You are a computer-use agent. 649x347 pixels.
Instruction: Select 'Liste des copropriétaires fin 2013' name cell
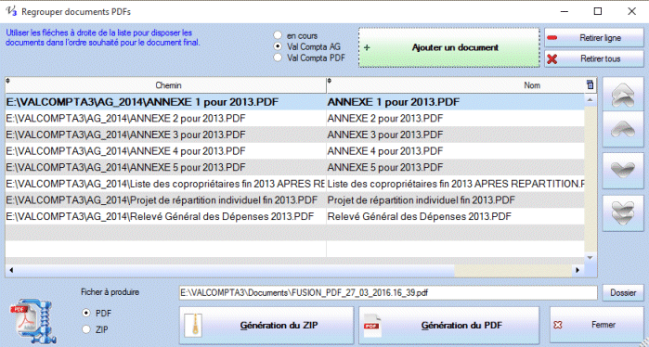[x=455, y=184]
